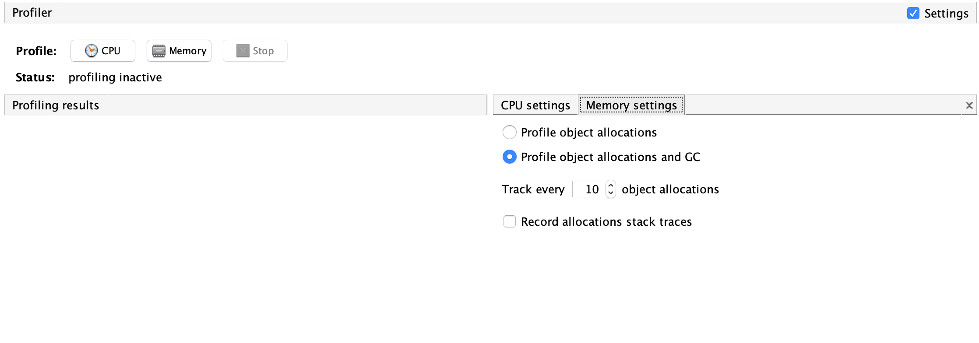The image size is (979, 343).
Task: Click the 'object allocations' label after the spinner
Action: (x=670, y=189)
